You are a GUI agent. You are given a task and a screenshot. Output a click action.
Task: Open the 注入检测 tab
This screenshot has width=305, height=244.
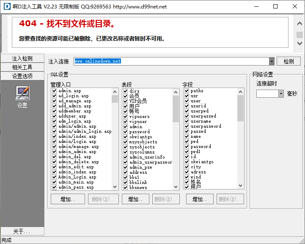click(x=22, y=58)
